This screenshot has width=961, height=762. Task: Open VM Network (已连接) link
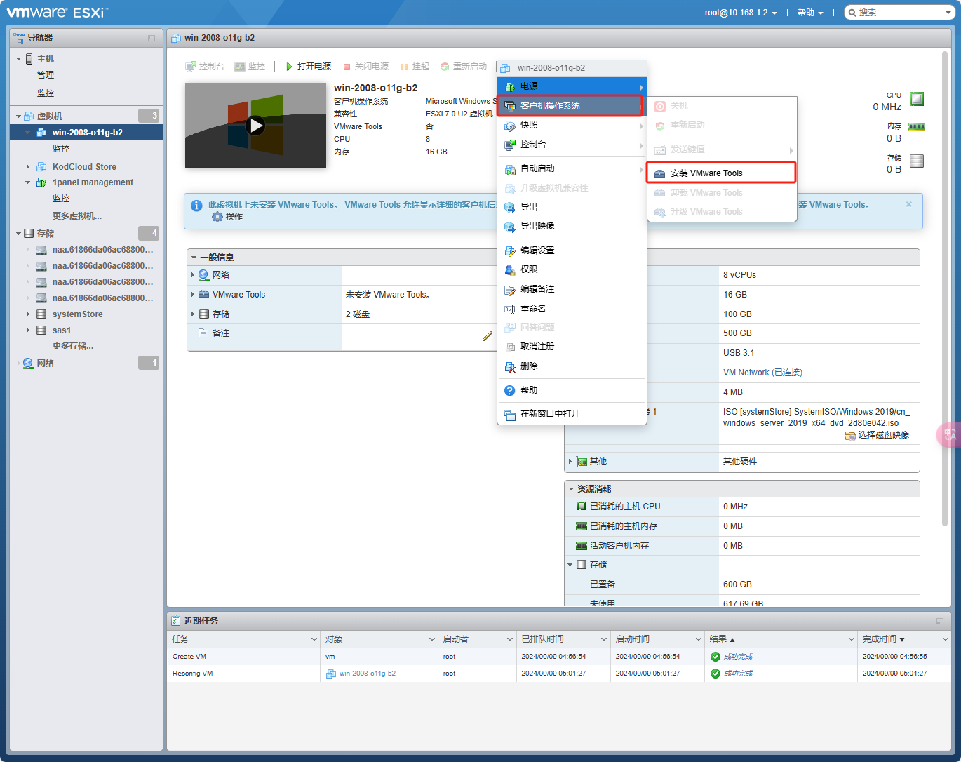tap(762, 373)
